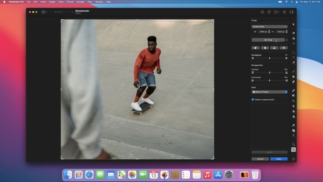Select the Shape tool

click(x=294, y=131)
